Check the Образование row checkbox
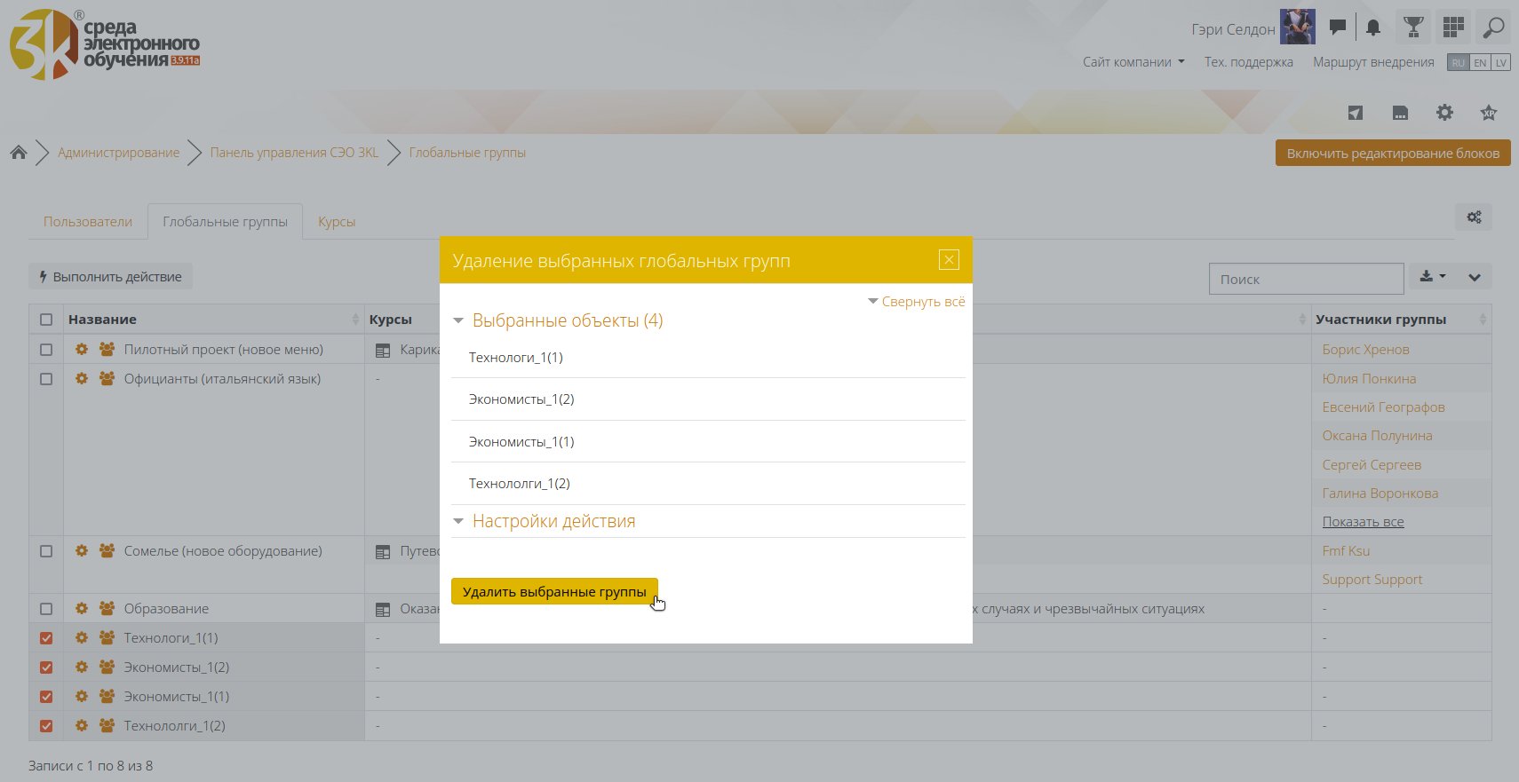The image size is (1519, 782). pyautogui.click(x=46, y=609)
